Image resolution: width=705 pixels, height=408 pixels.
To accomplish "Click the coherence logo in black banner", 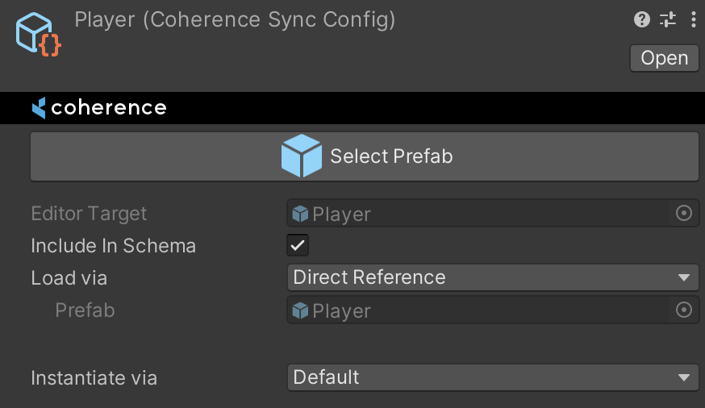I will (x=99, y=108).
